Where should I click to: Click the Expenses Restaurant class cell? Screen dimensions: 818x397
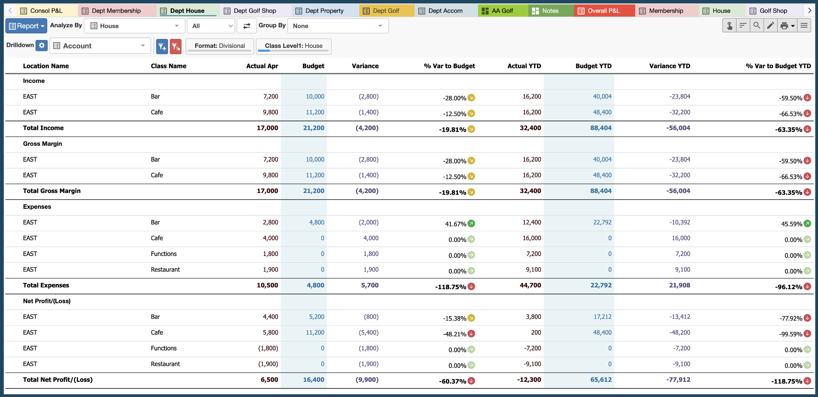(x=165, y=269)
